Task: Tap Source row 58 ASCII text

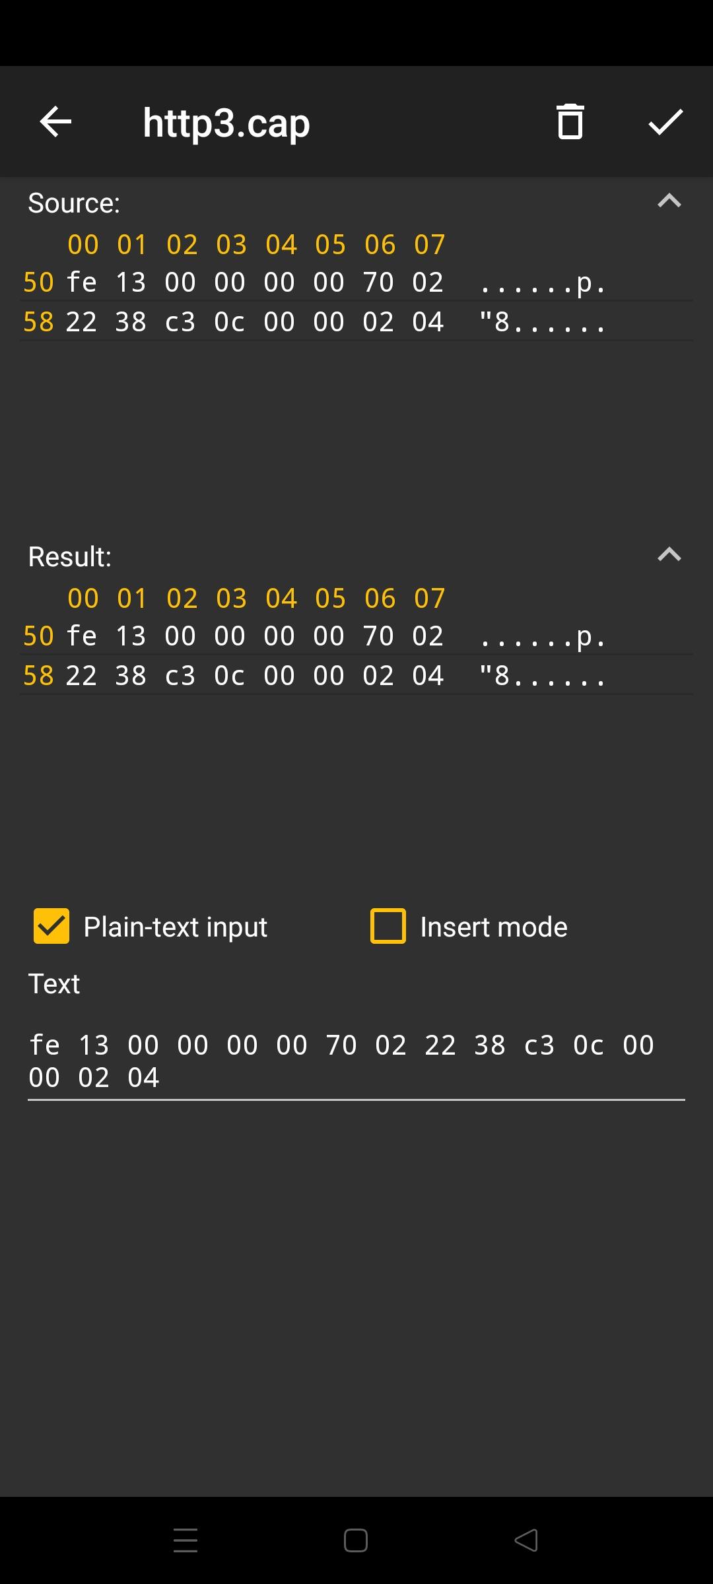Action: [541, 322]
